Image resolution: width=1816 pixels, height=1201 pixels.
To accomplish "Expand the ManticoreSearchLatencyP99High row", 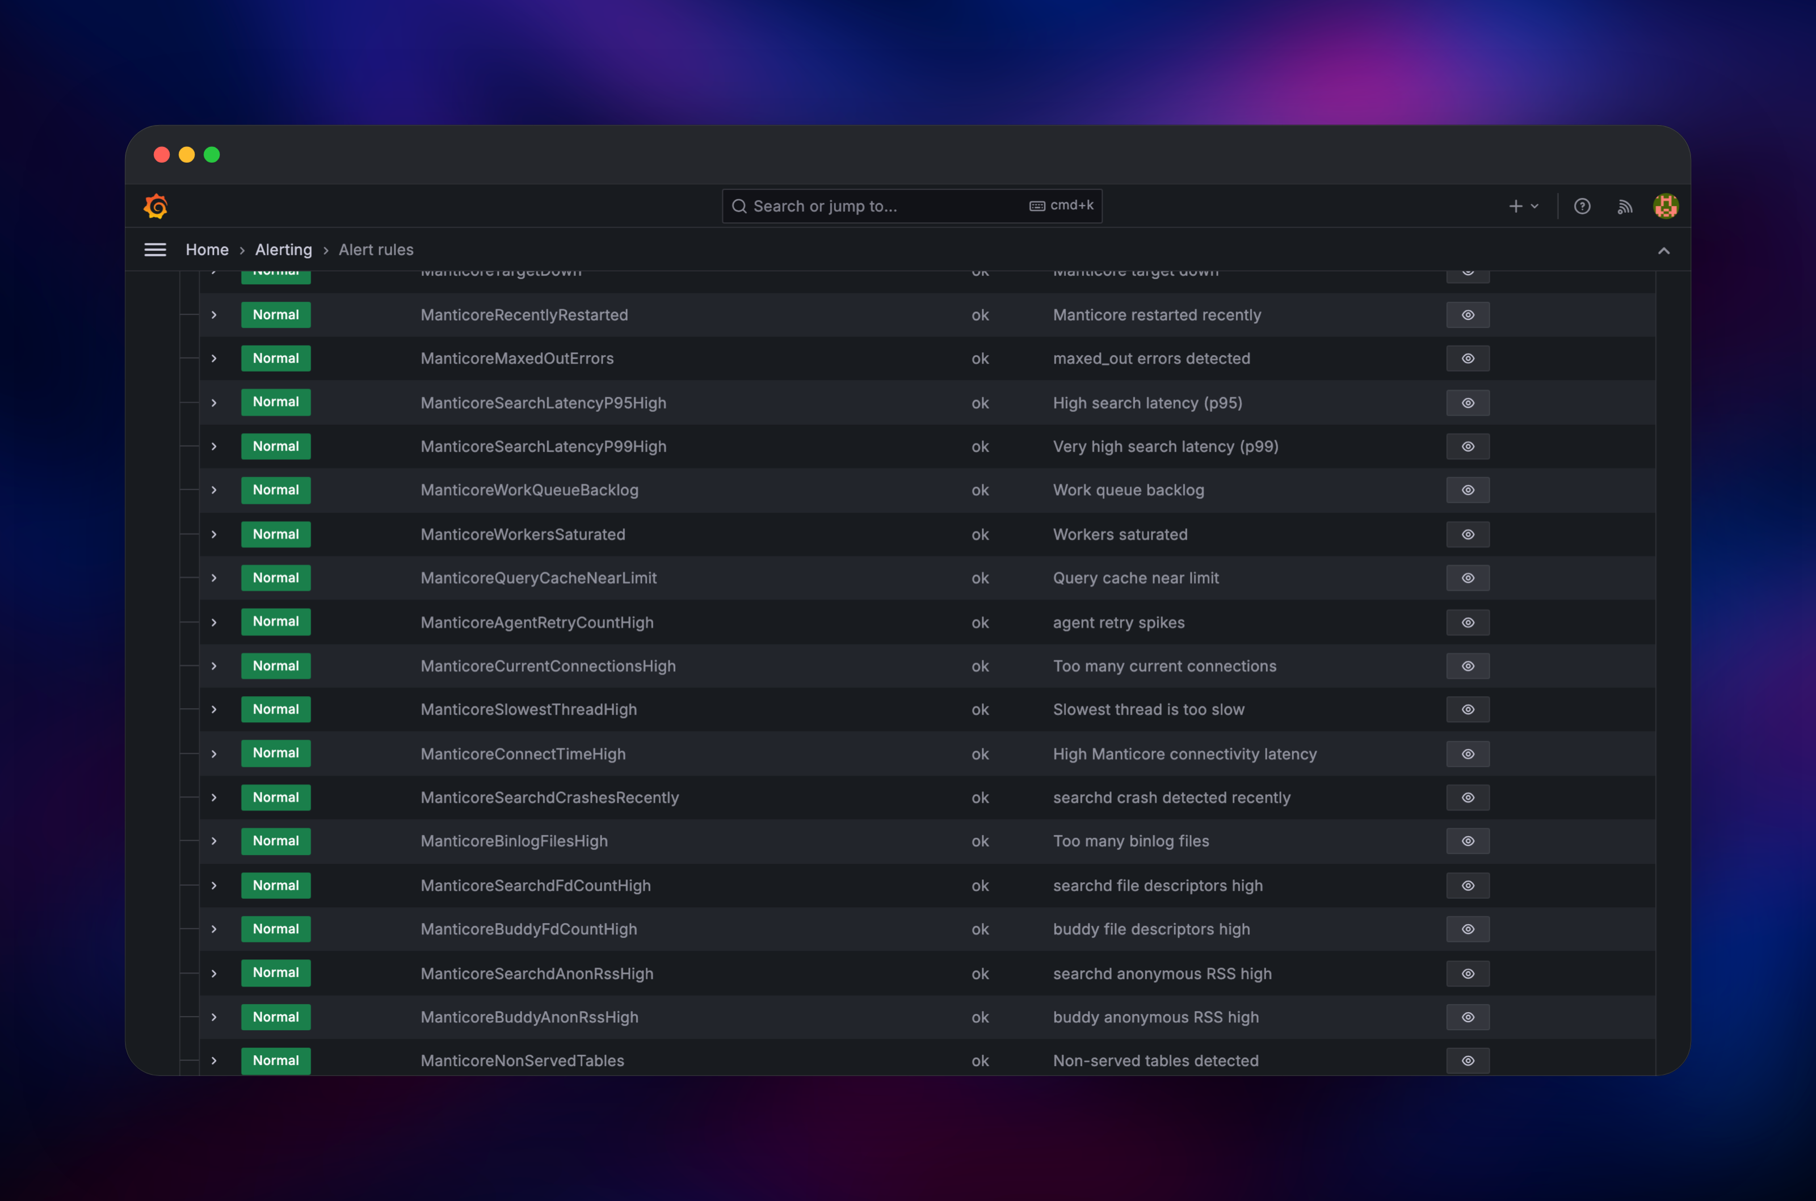I will click(x=214, y=446).
